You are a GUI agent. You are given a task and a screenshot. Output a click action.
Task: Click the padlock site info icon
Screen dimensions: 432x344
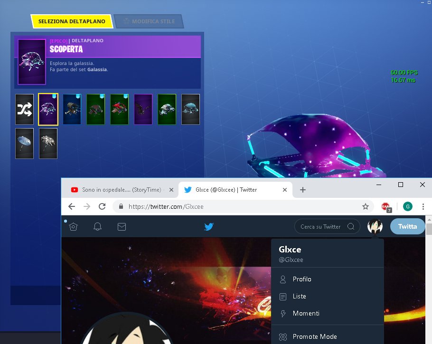tap(121, 206)
